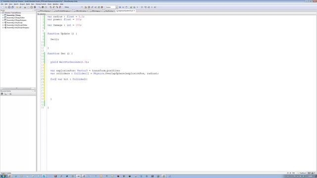This screenshot has width=317, height=178.
Task: Open the Run menu
Action: point(33,4)
